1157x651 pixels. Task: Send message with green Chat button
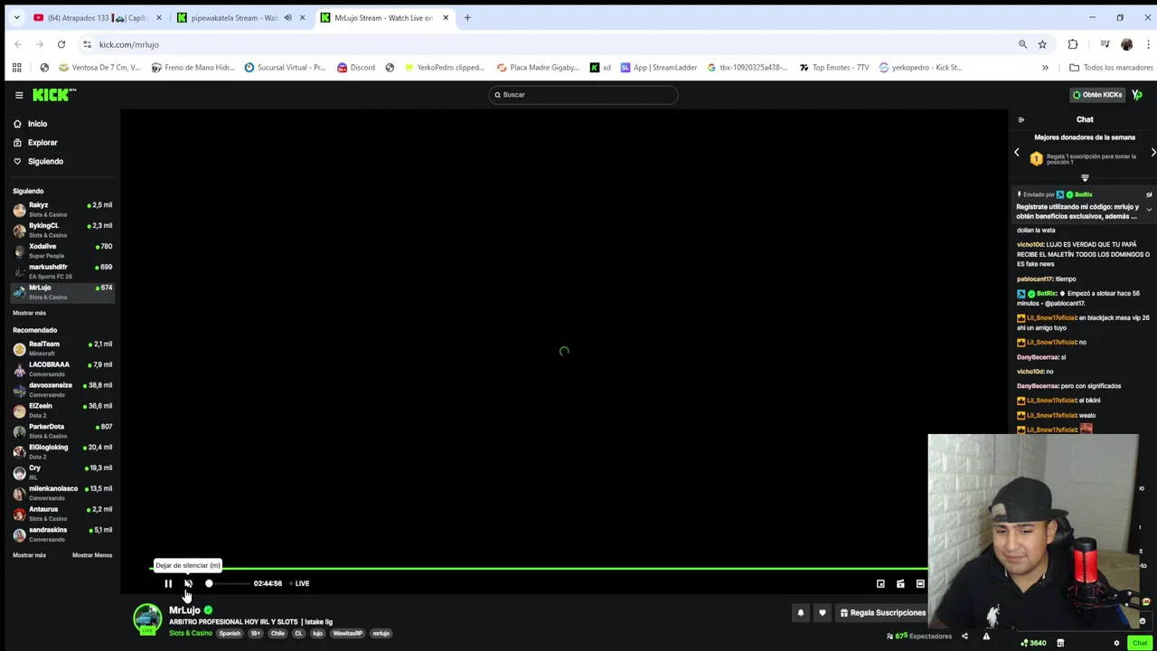(x=1140, y=643)
